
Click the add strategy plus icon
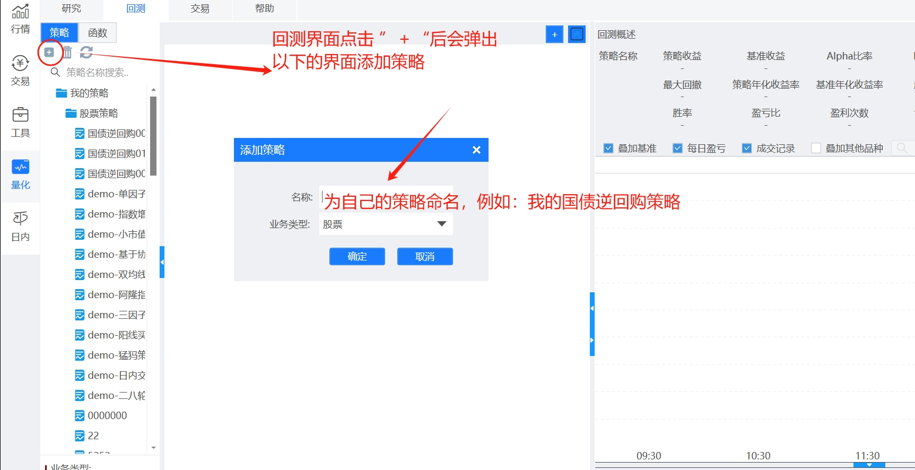coord(49,52)
